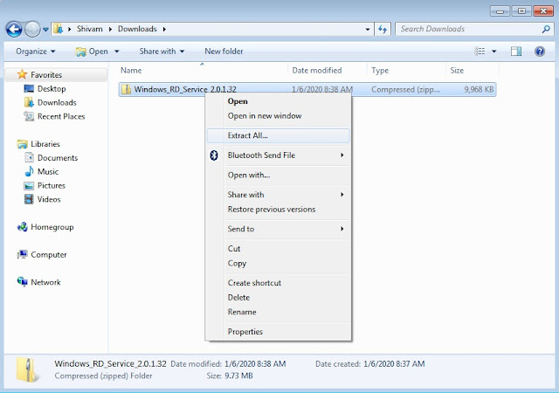The width and height of the screenshot is (559, 393).
Task: Click the Bluetooth icon in context menu
Action: (214, 155)
